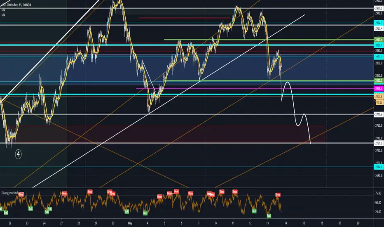Click date 20 on the time axis

point(358,223)
